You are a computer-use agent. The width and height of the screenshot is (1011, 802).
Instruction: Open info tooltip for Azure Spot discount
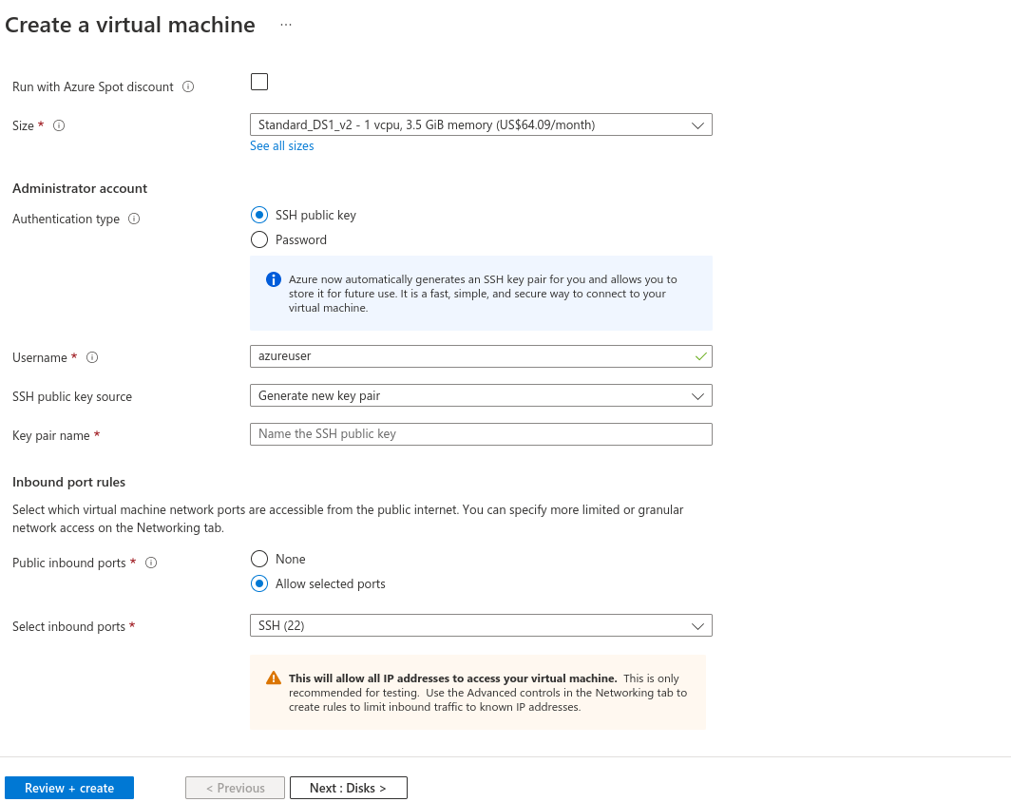pos(188,86)
